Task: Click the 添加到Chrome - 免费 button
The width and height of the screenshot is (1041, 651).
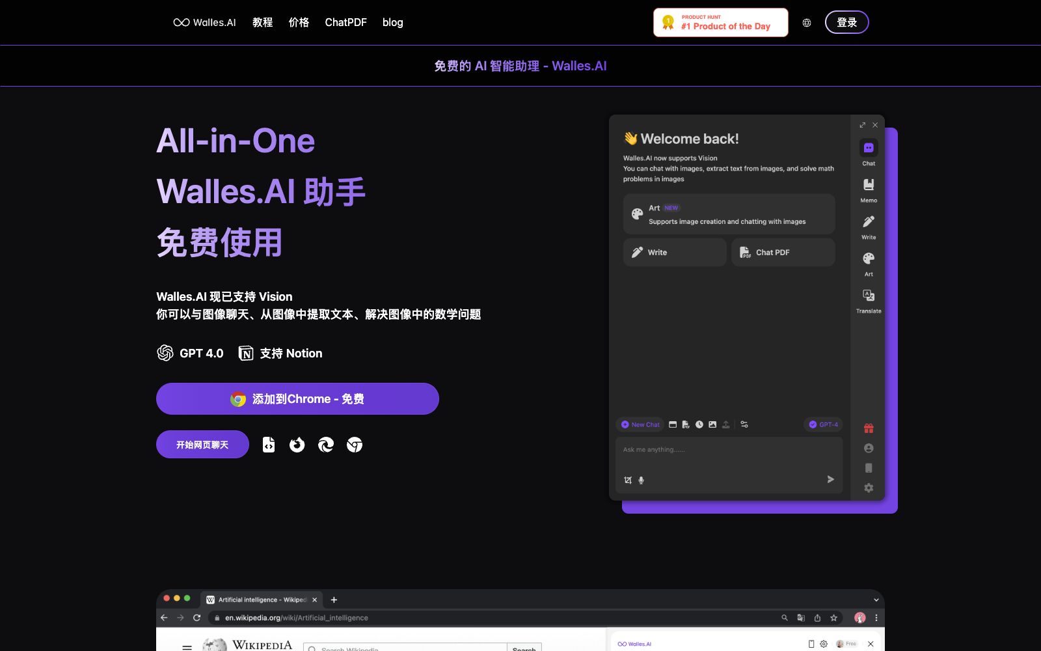Action: coord(297,398)
